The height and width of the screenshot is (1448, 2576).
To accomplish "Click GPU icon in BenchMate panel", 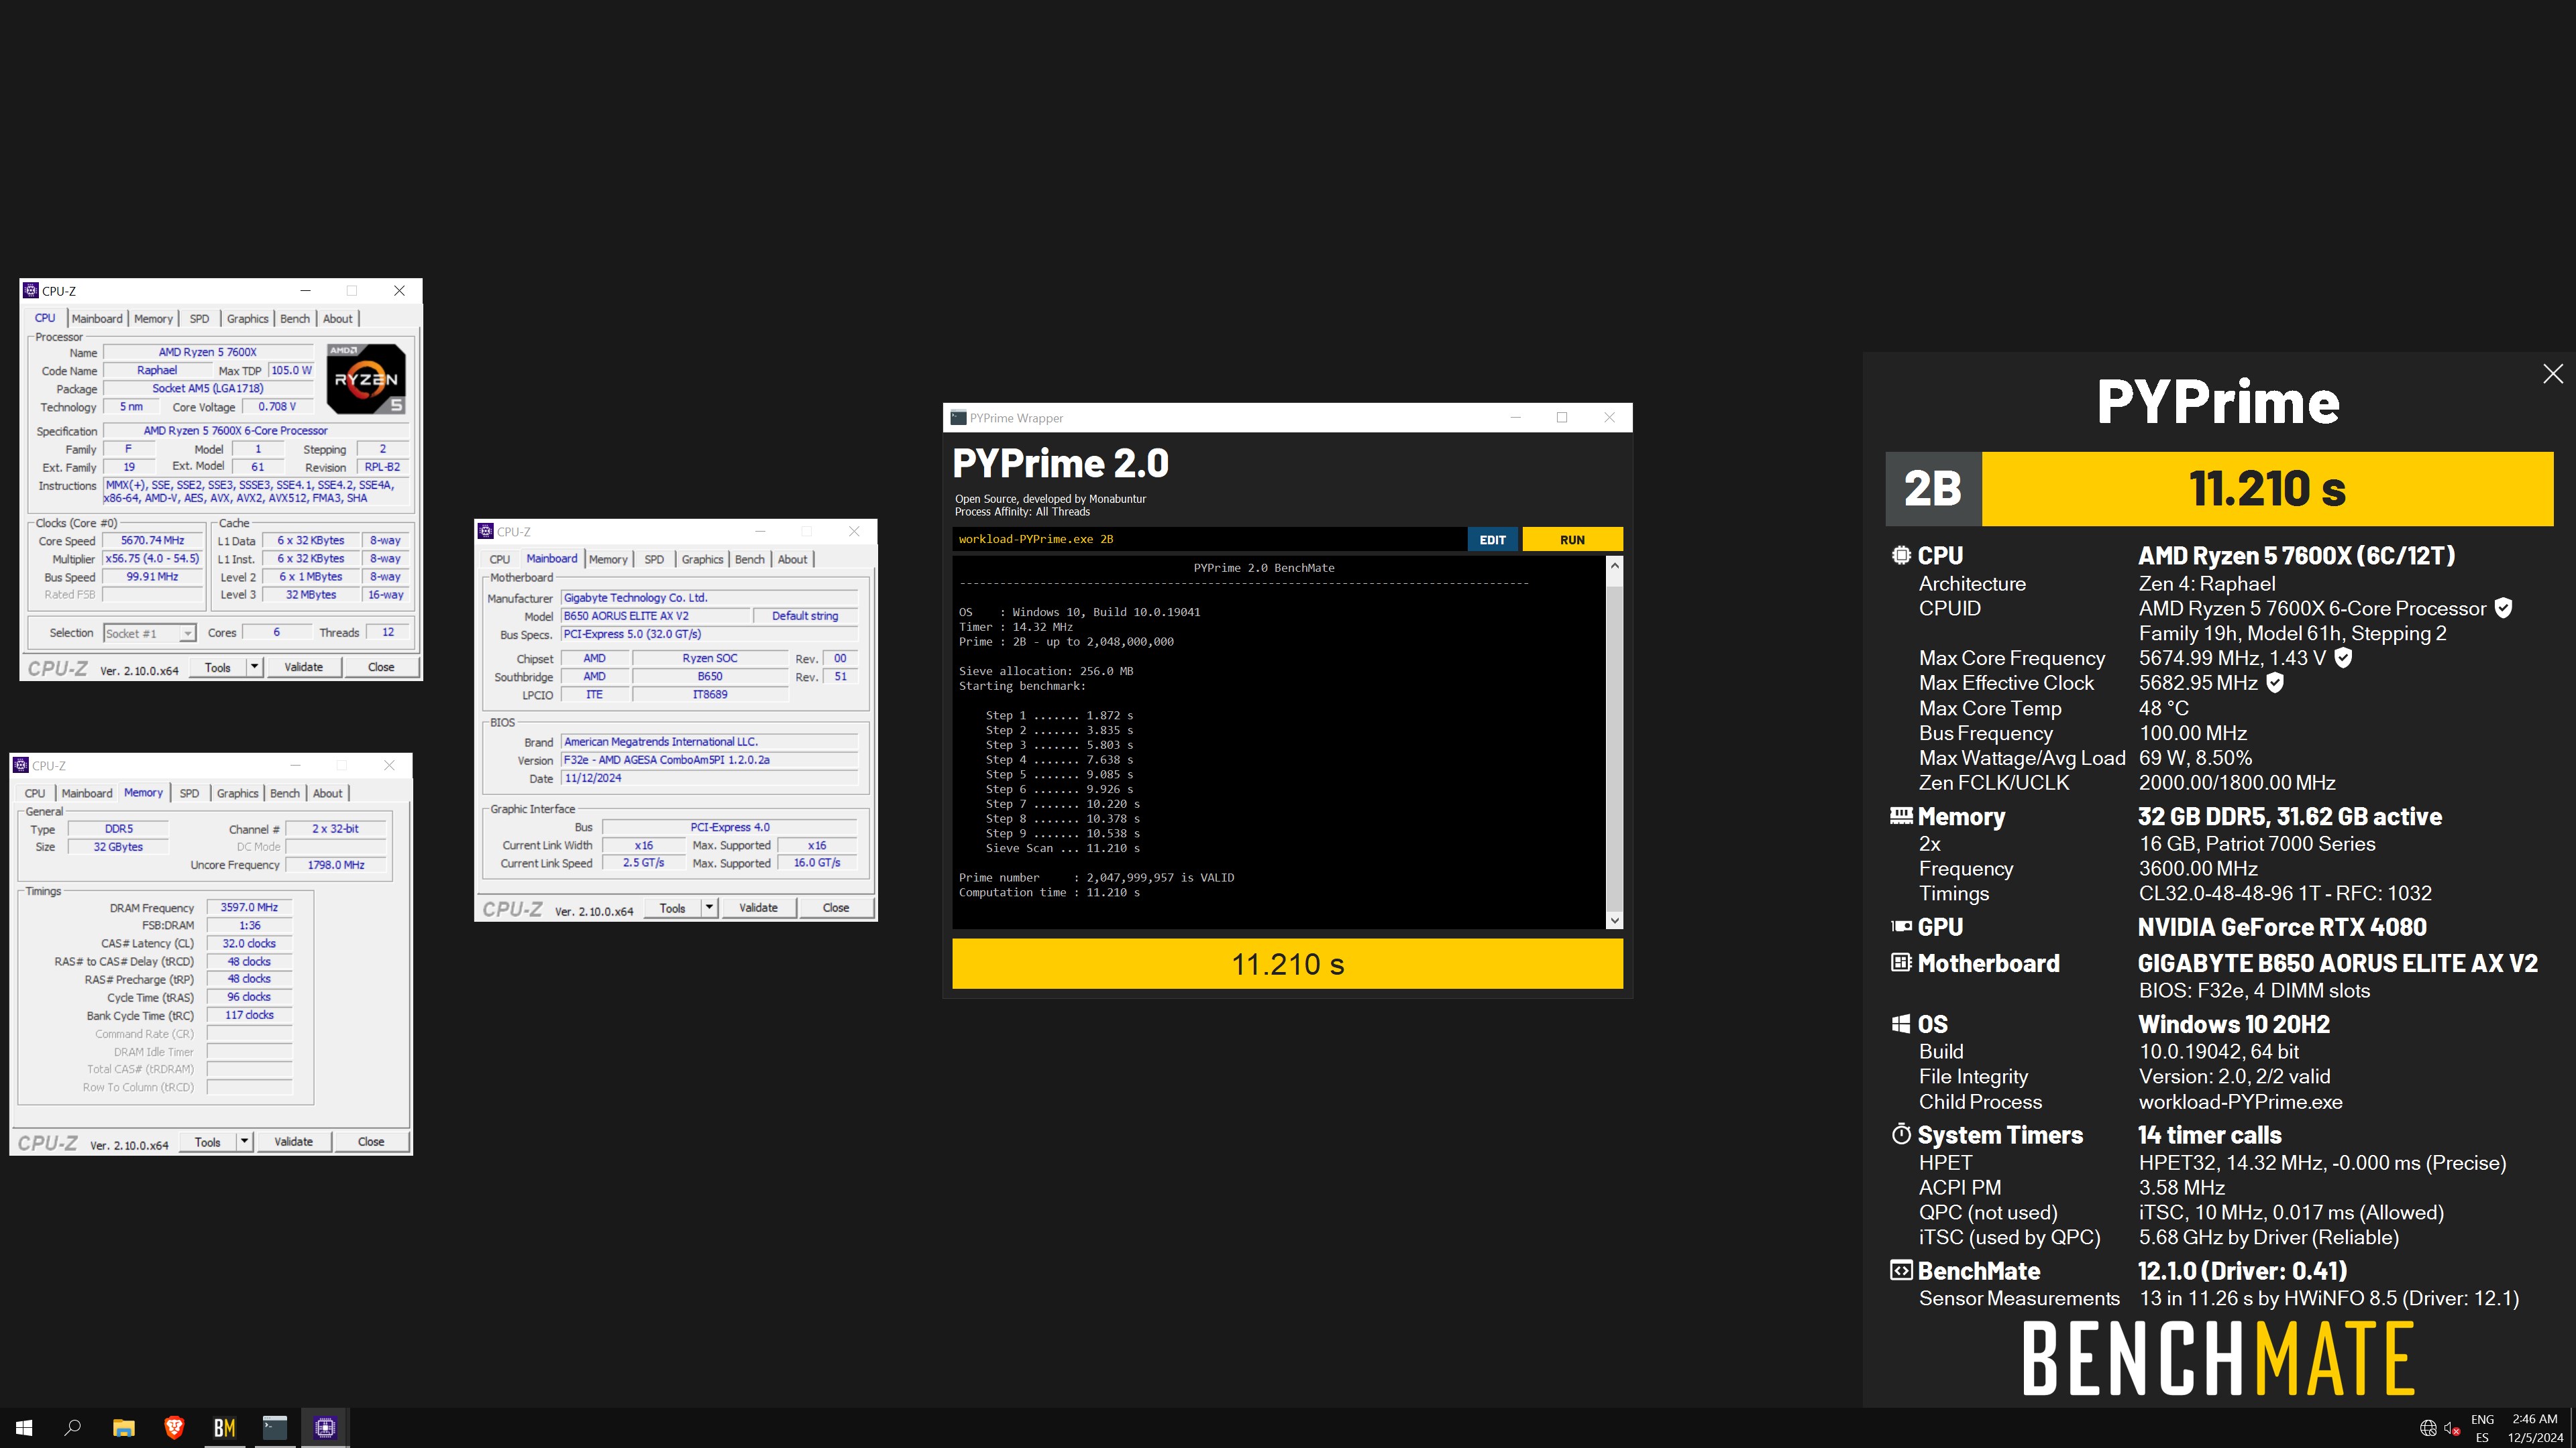I will point(1901,927).
